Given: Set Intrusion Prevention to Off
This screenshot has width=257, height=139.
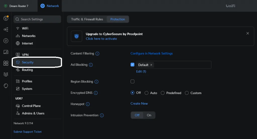Looking at the screenshot, I should [x=137, y=115].
